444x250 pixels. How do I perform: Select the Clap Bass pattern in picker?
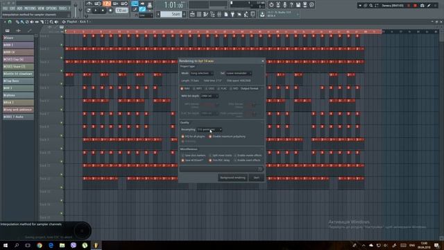[x=18, y=81]
